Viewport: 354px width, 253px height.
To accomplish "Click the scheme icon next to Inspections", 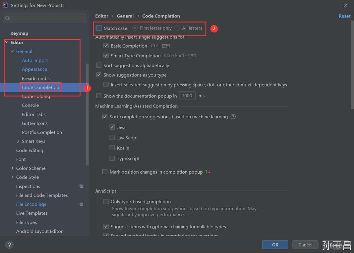I will click(x=81, y=186).
